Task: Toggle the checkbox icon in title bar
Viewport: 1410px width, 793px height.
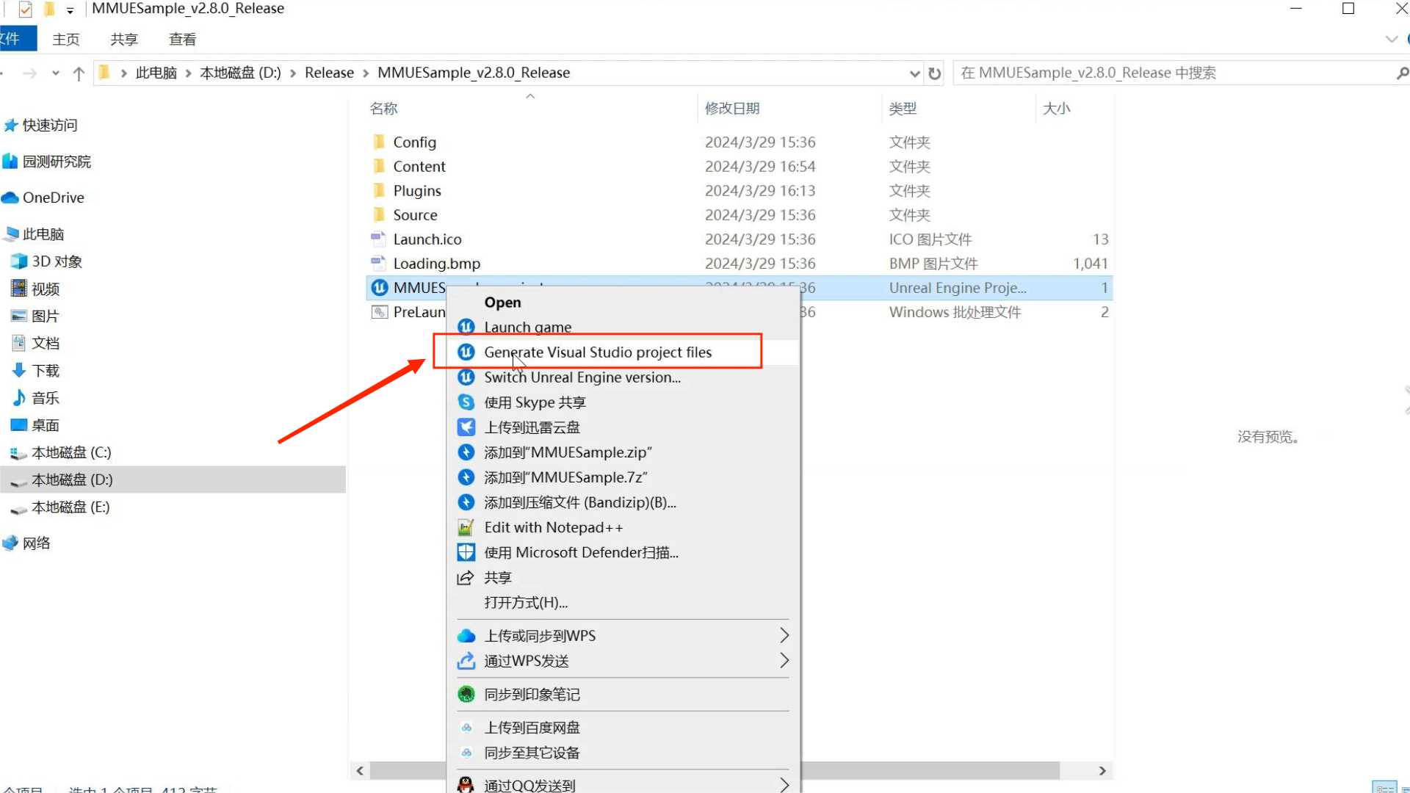Action: (26, 10)
